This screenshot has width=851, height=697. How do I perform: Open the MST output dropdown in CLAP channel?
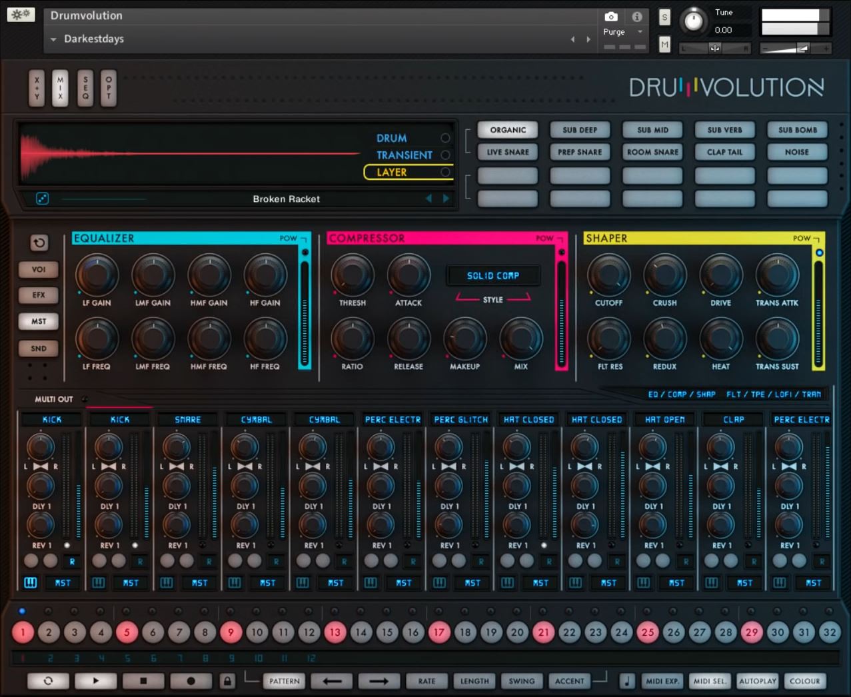click(x=744, y=583)
